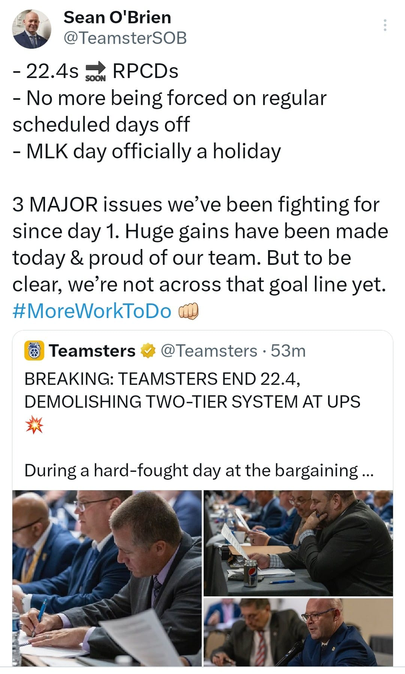Click the '3 MAJOR issues' tweet body text

point(200,244)
